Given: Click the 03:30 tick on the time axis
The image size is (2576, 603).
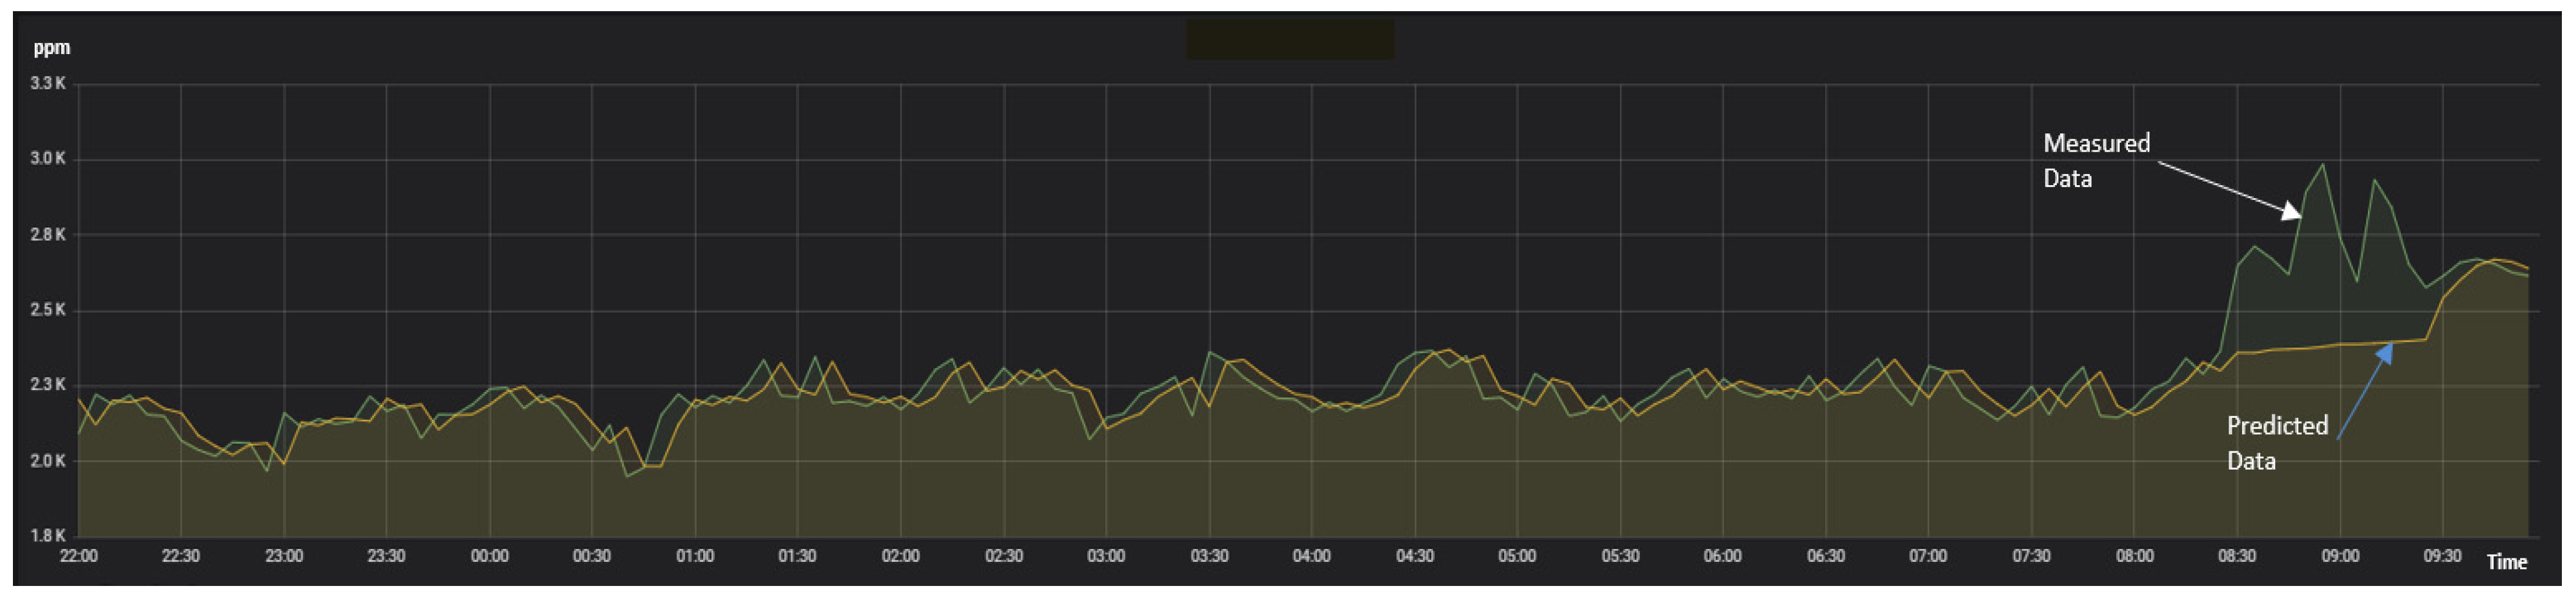Looking at the screenshot, I should click(x=1209, y=556).
